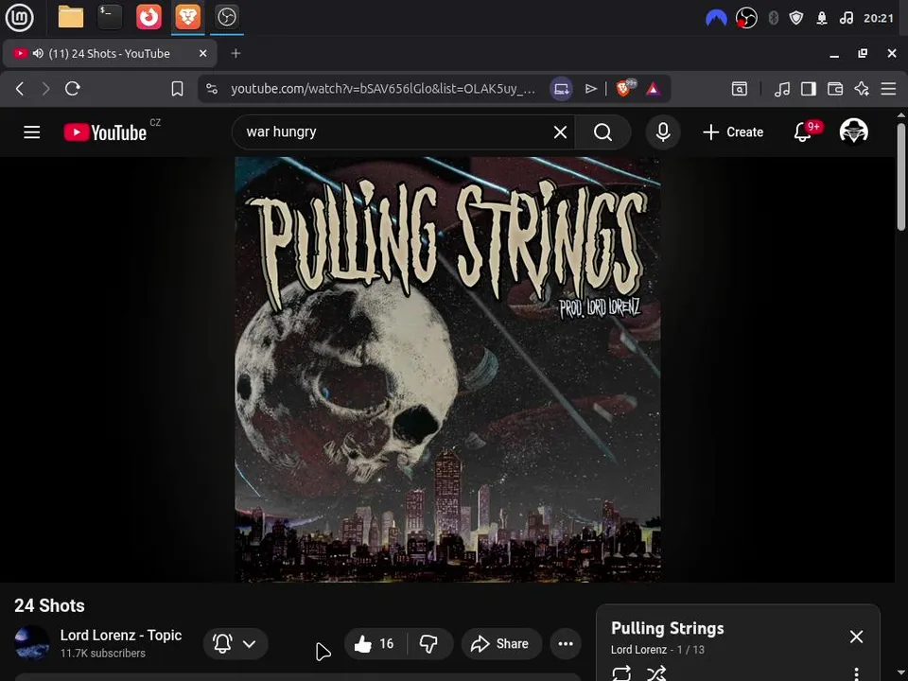This screenshot has height=681, width=908.
Task: Toggle playlist loop
Action: pyautogui.click(x=620, y=673)
